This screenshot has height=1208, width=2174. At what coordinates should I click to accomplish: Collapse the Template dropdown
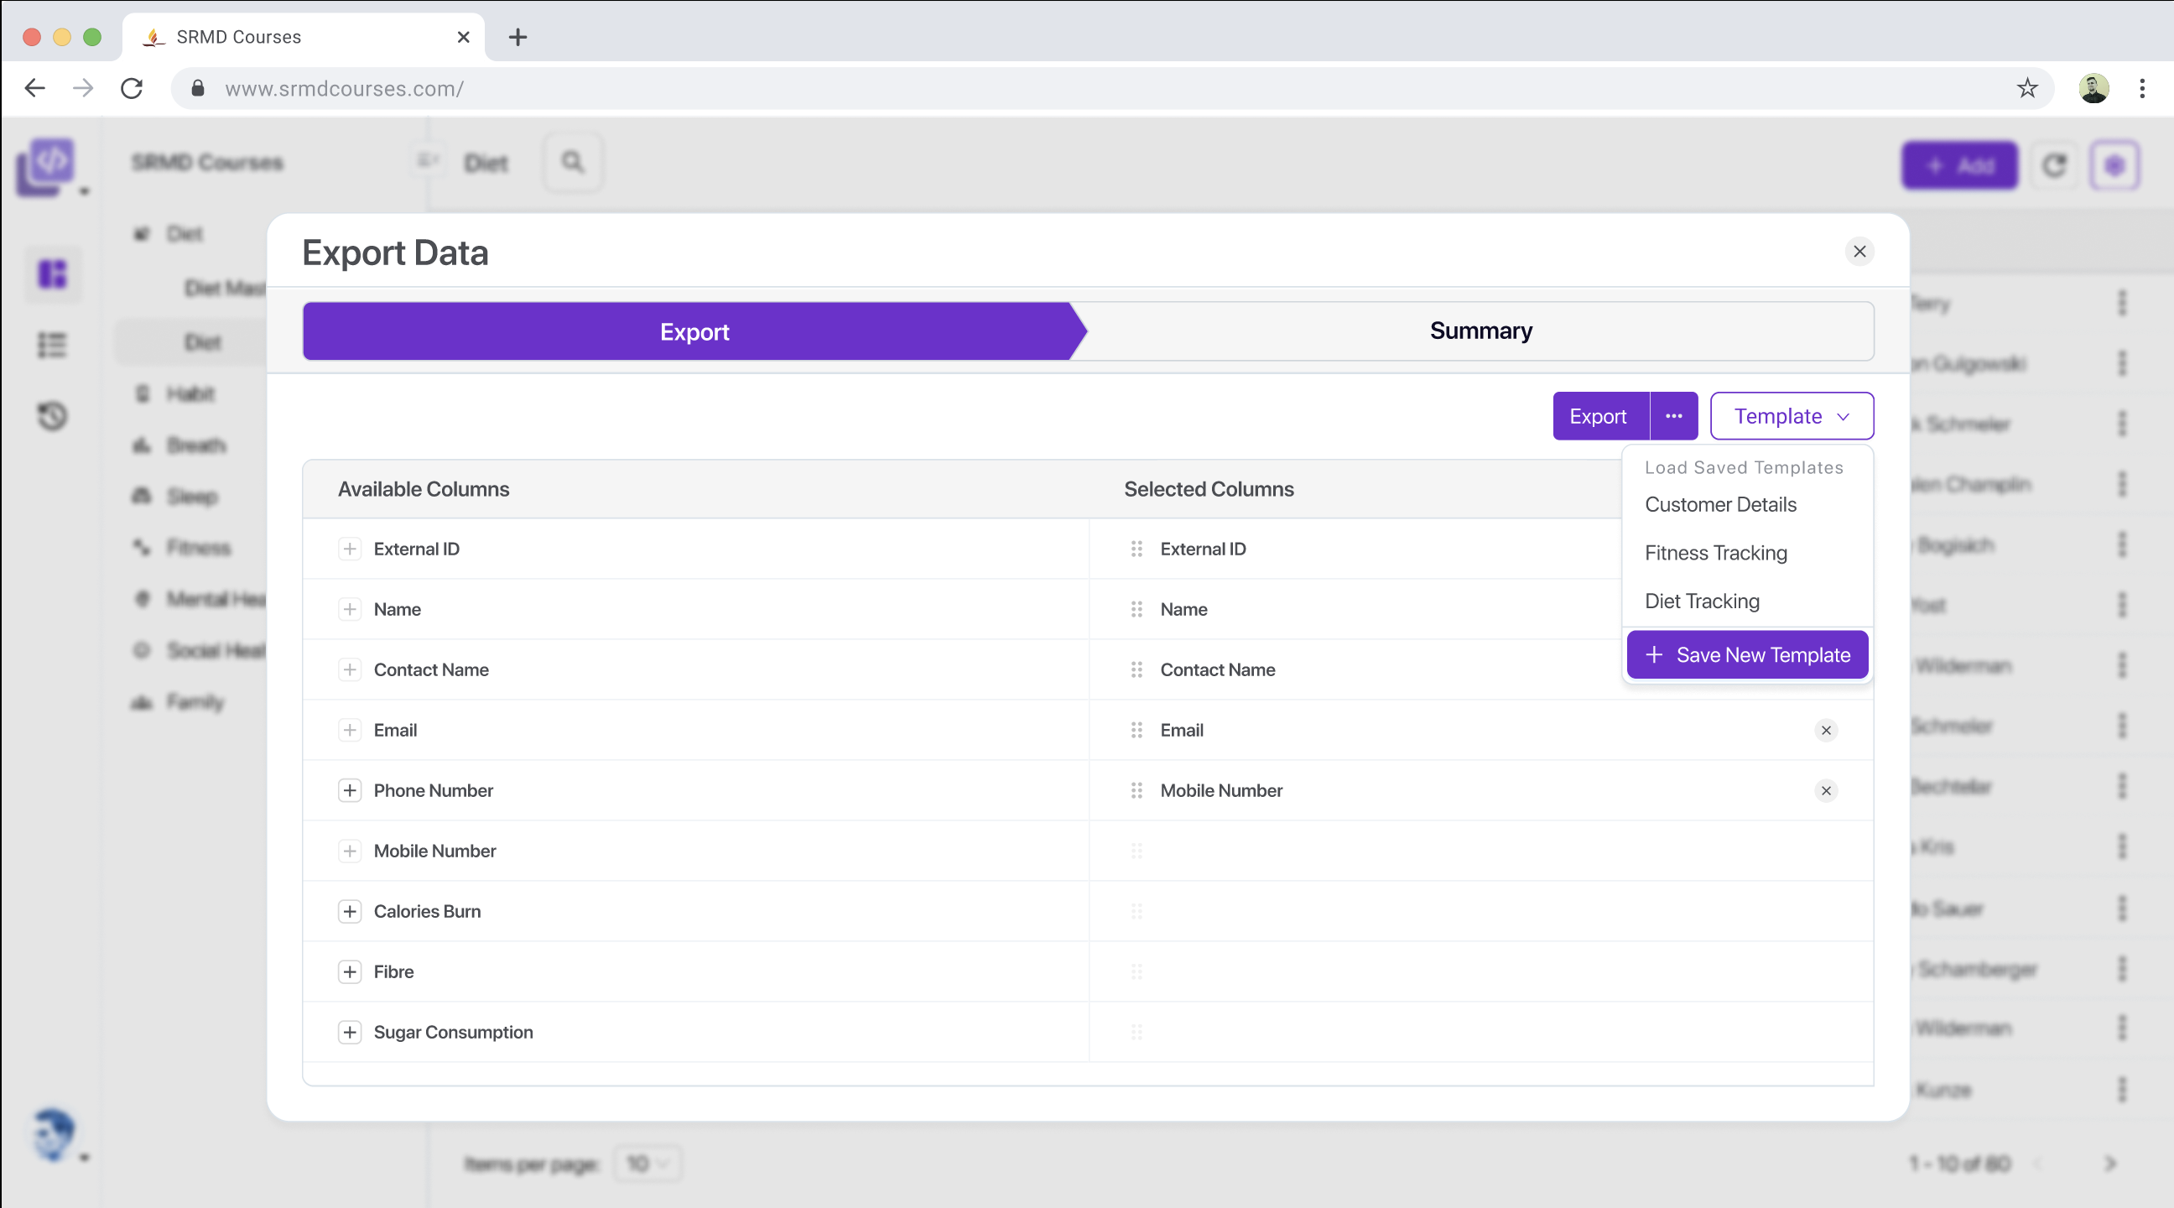point(1791,416)
